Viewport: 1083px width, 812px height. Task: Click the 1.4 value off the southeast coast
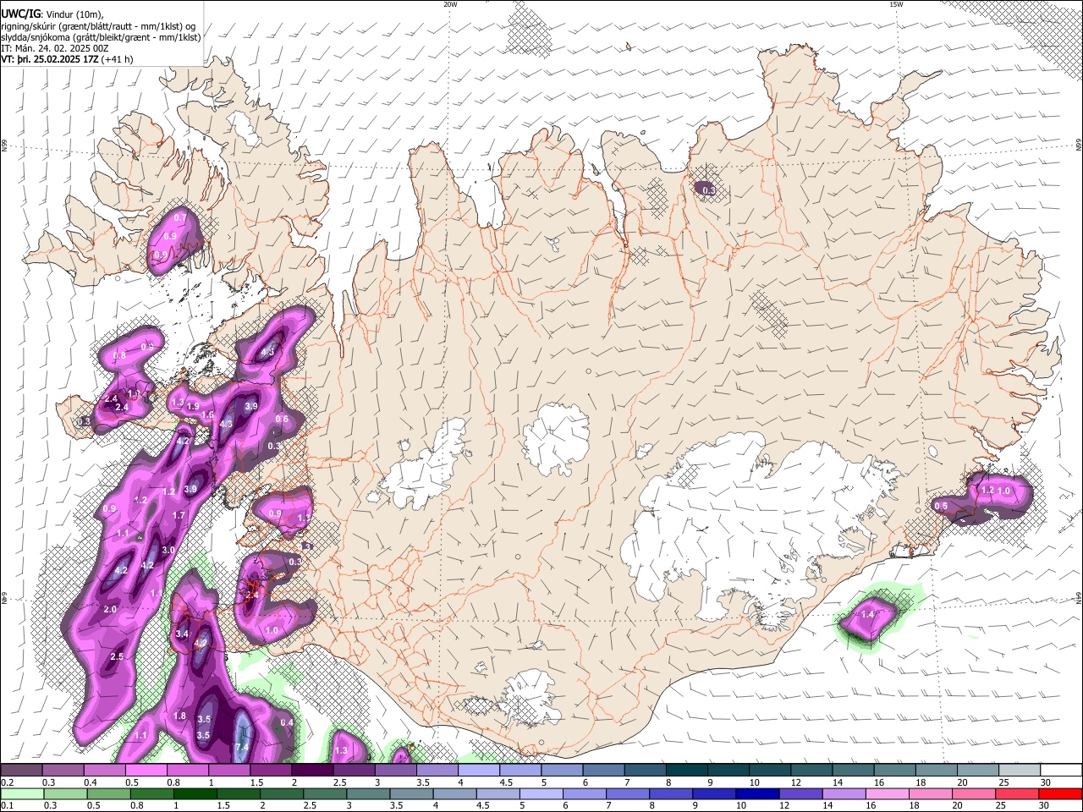[x=867, y=615]
